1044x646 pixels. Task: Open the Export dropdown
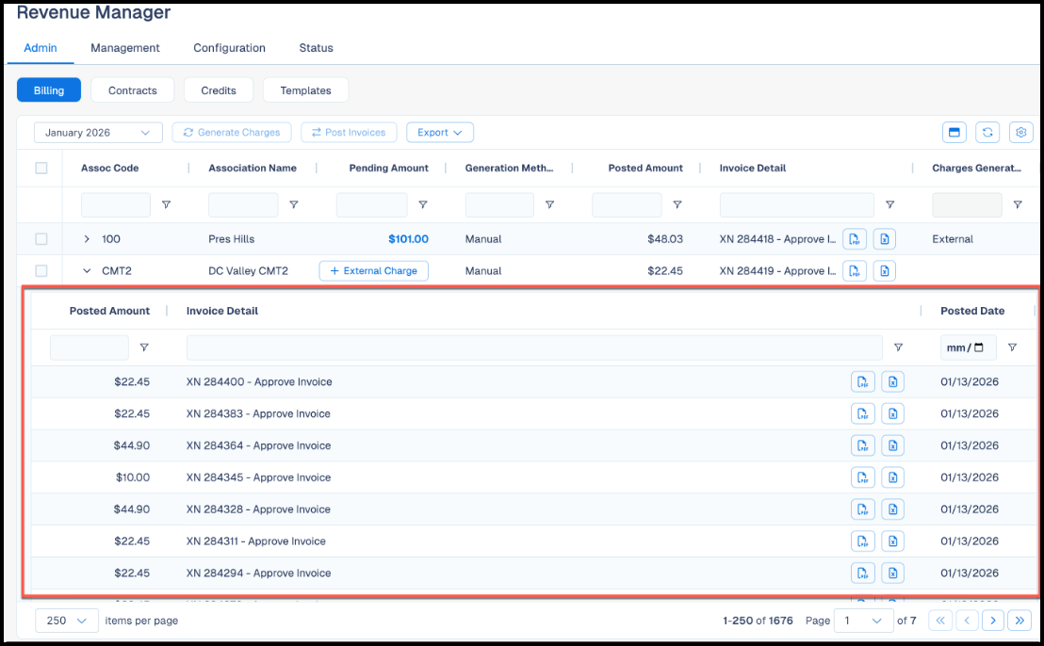point(440,133)
